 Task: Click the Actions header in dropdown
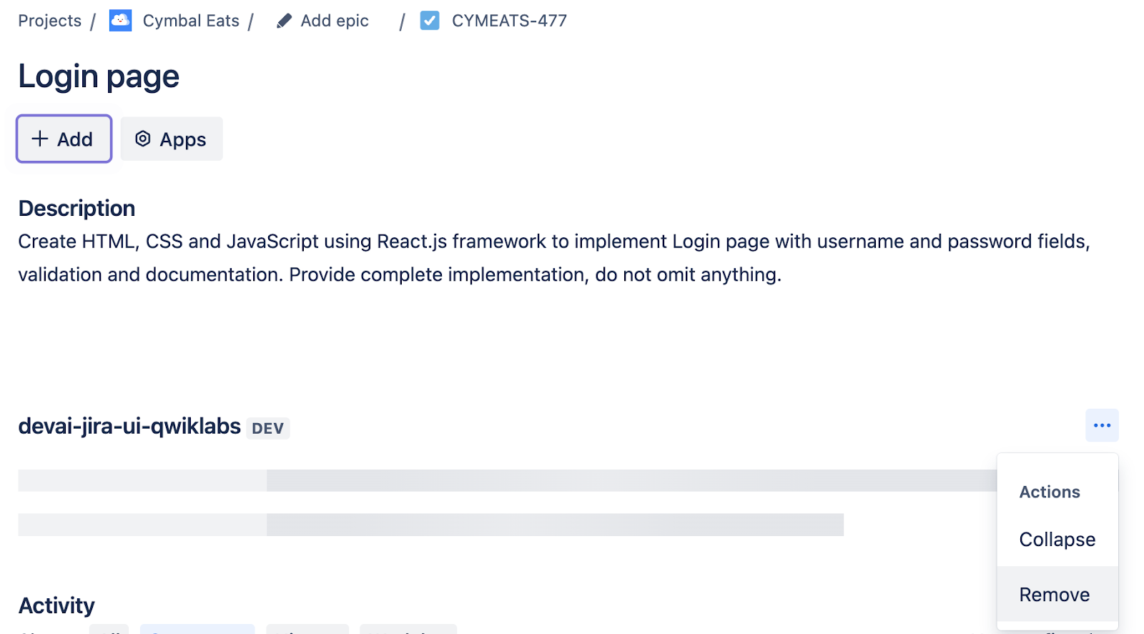1050,492
